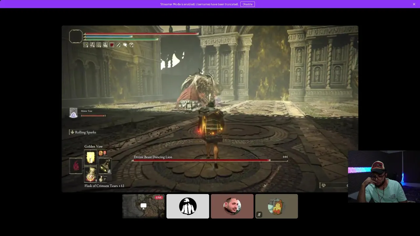Screen dimensions: 420x236
Task: Click the boss's long red health bar
Action: click(210, 160)
